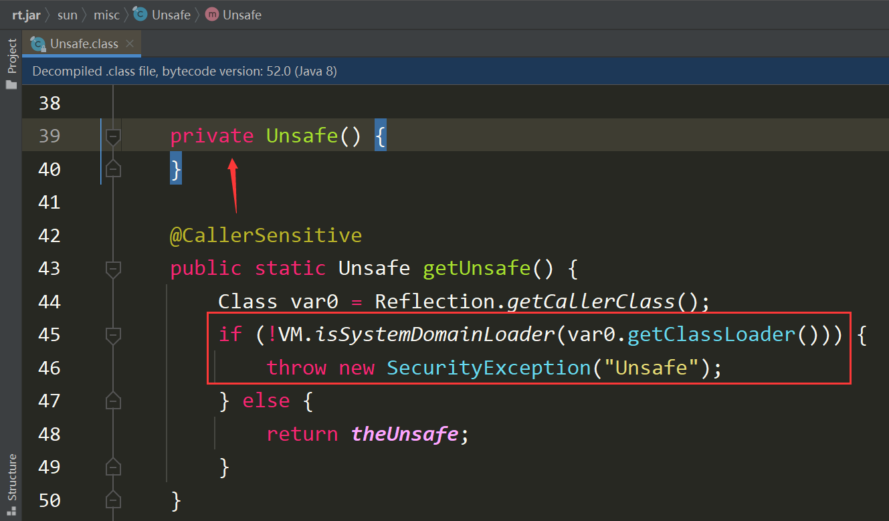Viewport: 889px width, 521px height.
Task: Click the Unsafe method breadcrumb
Action: (242, 14)
